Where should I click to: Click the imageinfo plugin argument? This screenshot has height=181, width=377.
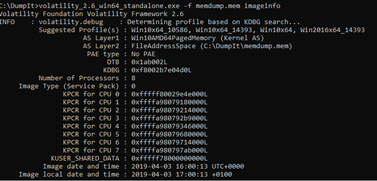[x=262, y=6]
